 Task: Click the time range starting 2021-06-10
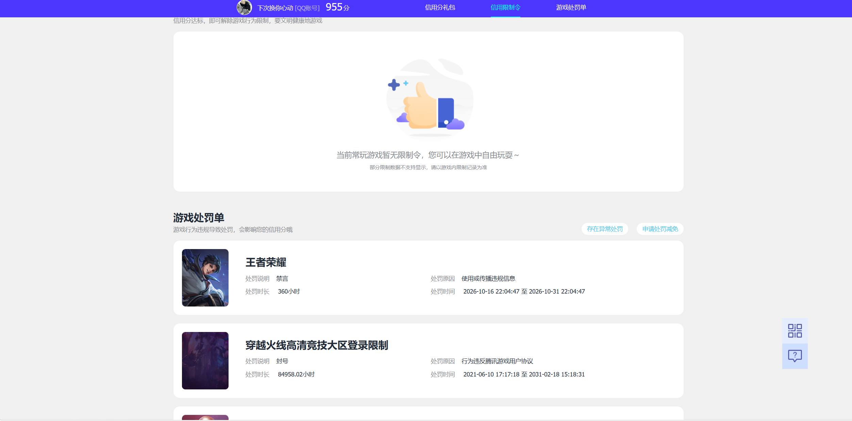point(524,374)
